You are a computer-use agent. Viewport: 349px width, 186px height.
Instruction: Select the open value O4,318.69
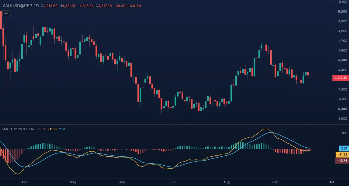[x=49, y=6]
